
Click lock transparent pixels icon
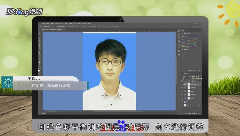click(185, 81)
